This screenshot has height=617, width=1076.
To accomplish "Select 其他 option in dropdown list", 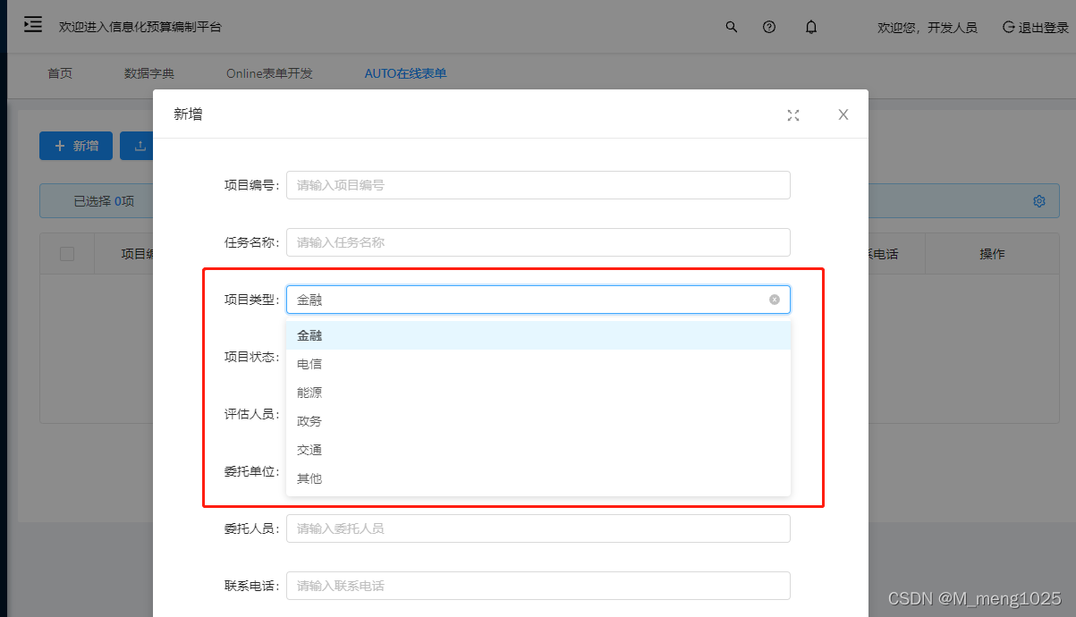I will pyautogui.click(x=538, y=478).
